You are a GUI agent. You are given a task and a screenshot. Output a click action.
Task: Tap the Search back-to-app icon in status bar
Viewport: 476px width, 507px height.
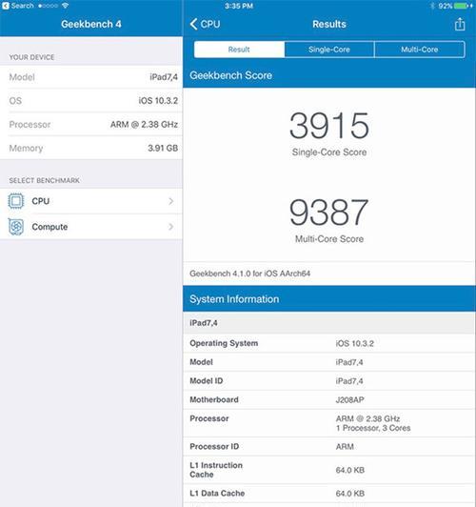click(x=5, y=6)
